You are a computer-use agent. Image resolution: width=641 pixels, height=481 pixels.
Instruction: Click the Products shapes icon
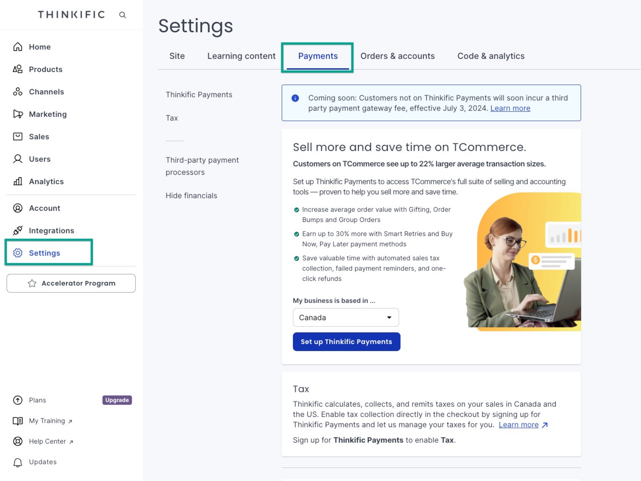click(x=18, y=69)
